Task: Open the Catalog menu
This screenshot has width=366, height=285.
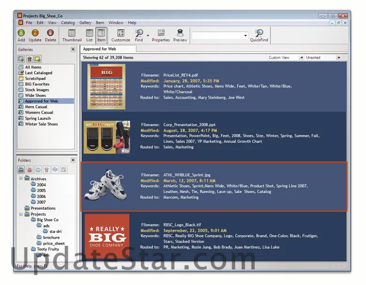Action: click(68, 22)
